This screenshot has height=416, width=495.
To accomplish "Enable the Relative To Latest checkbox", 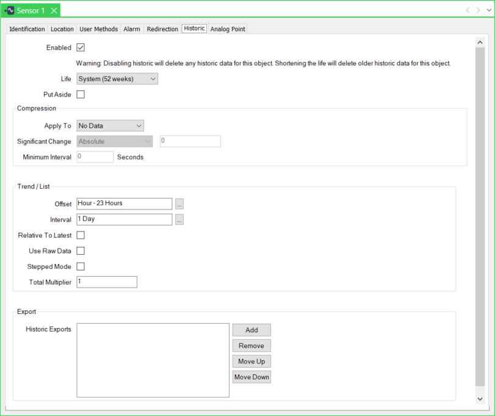I will [x=81, y=235].
